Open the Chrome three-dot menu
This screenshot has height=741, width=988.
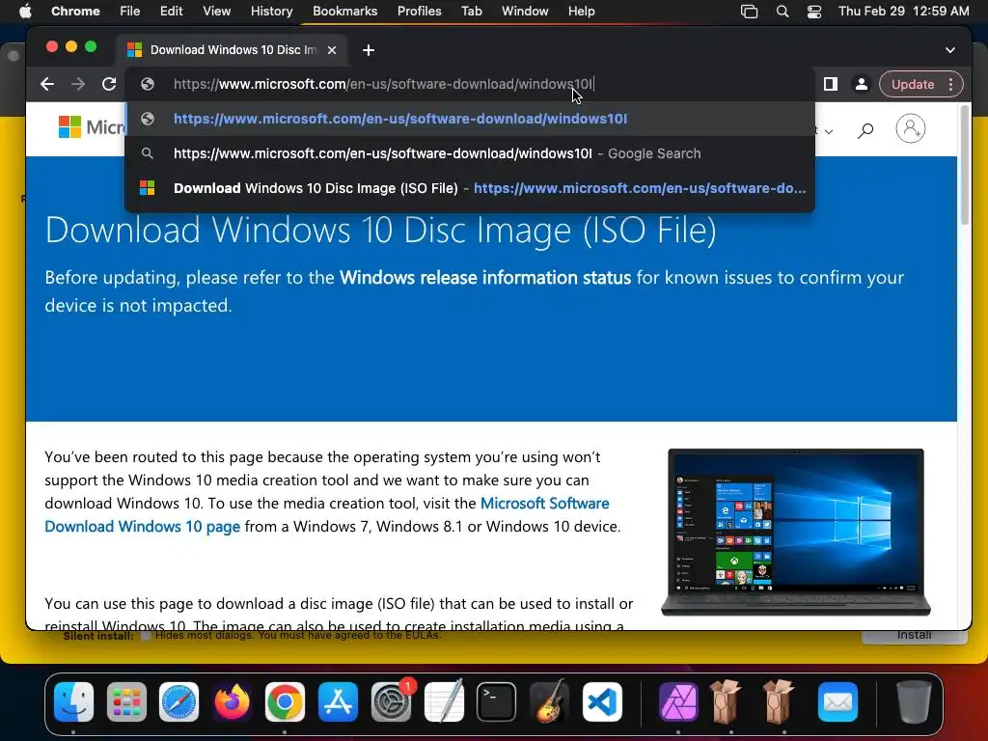(950, 84)
